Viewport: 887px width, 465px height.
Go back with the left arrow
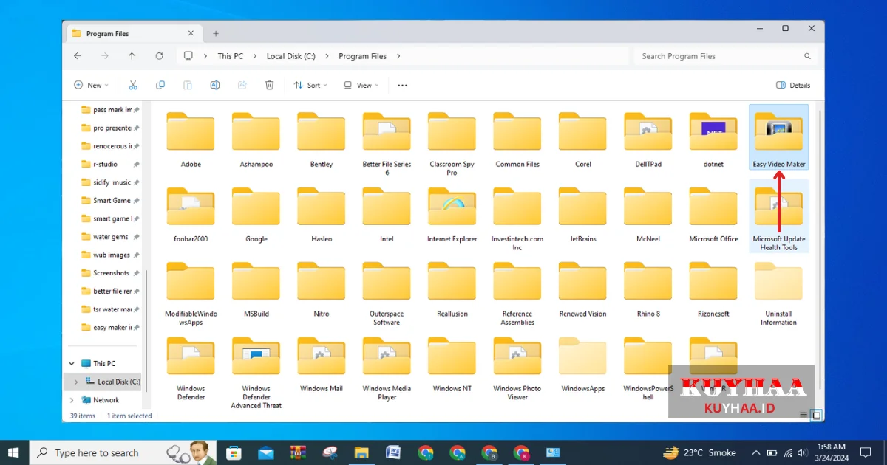(x=78, y=56)
